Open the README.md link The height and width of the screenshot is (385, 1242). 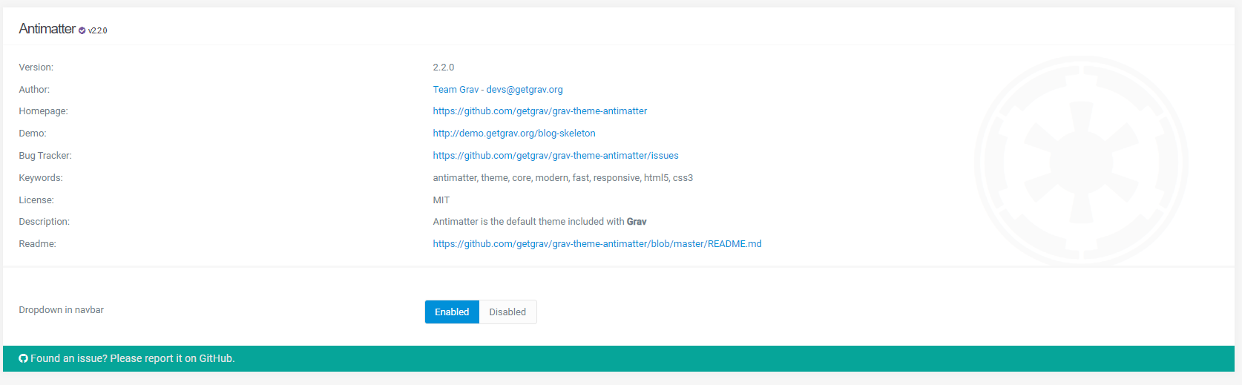[x=597, y=244]
